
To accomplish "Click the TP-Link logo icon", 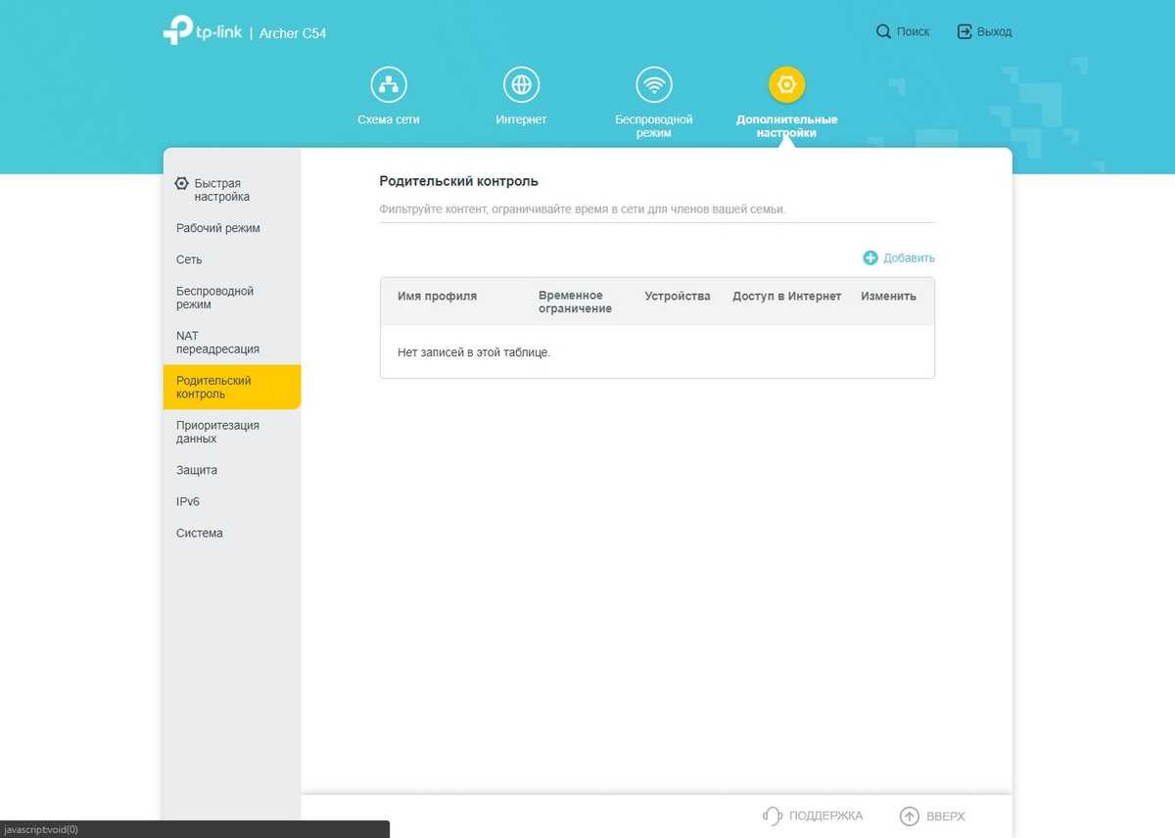I will [177, 30].
